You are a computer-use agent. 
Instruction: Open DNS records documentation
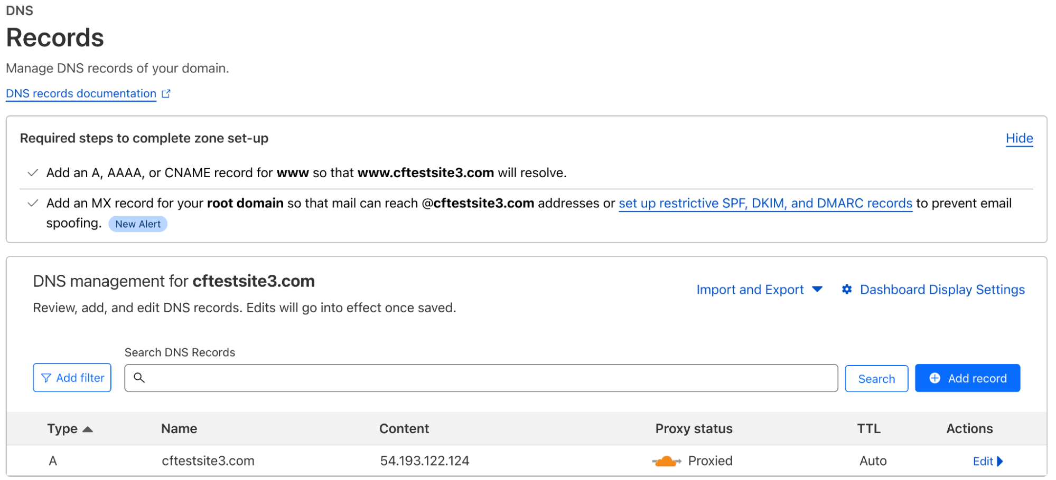coord(80,93)
